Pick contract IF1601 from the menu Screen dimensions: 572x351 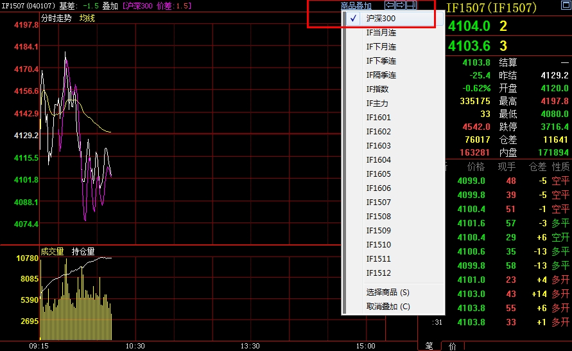click(378, 118)
